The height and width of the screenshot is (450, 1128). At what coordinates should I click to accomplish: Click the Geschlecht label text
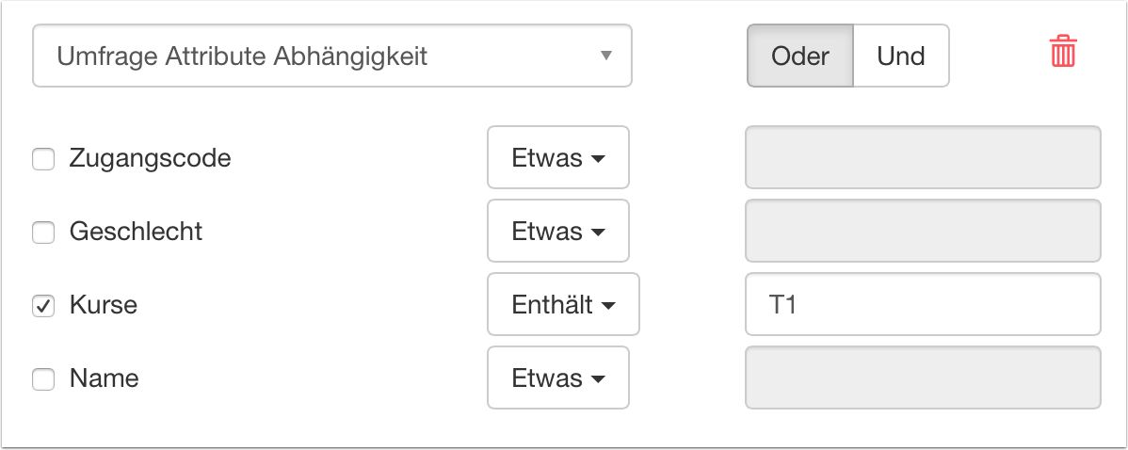(136, 232)
